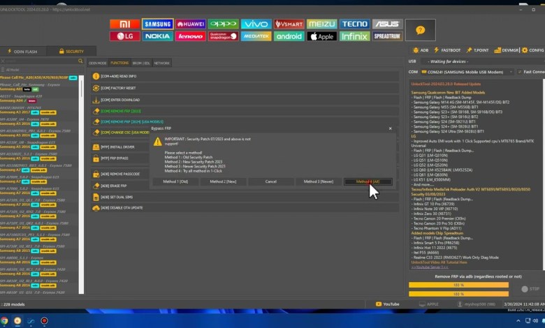Click the Chrome icon in the taskbar
Viewport: 545px width, 328px height.
pos(3,321)
